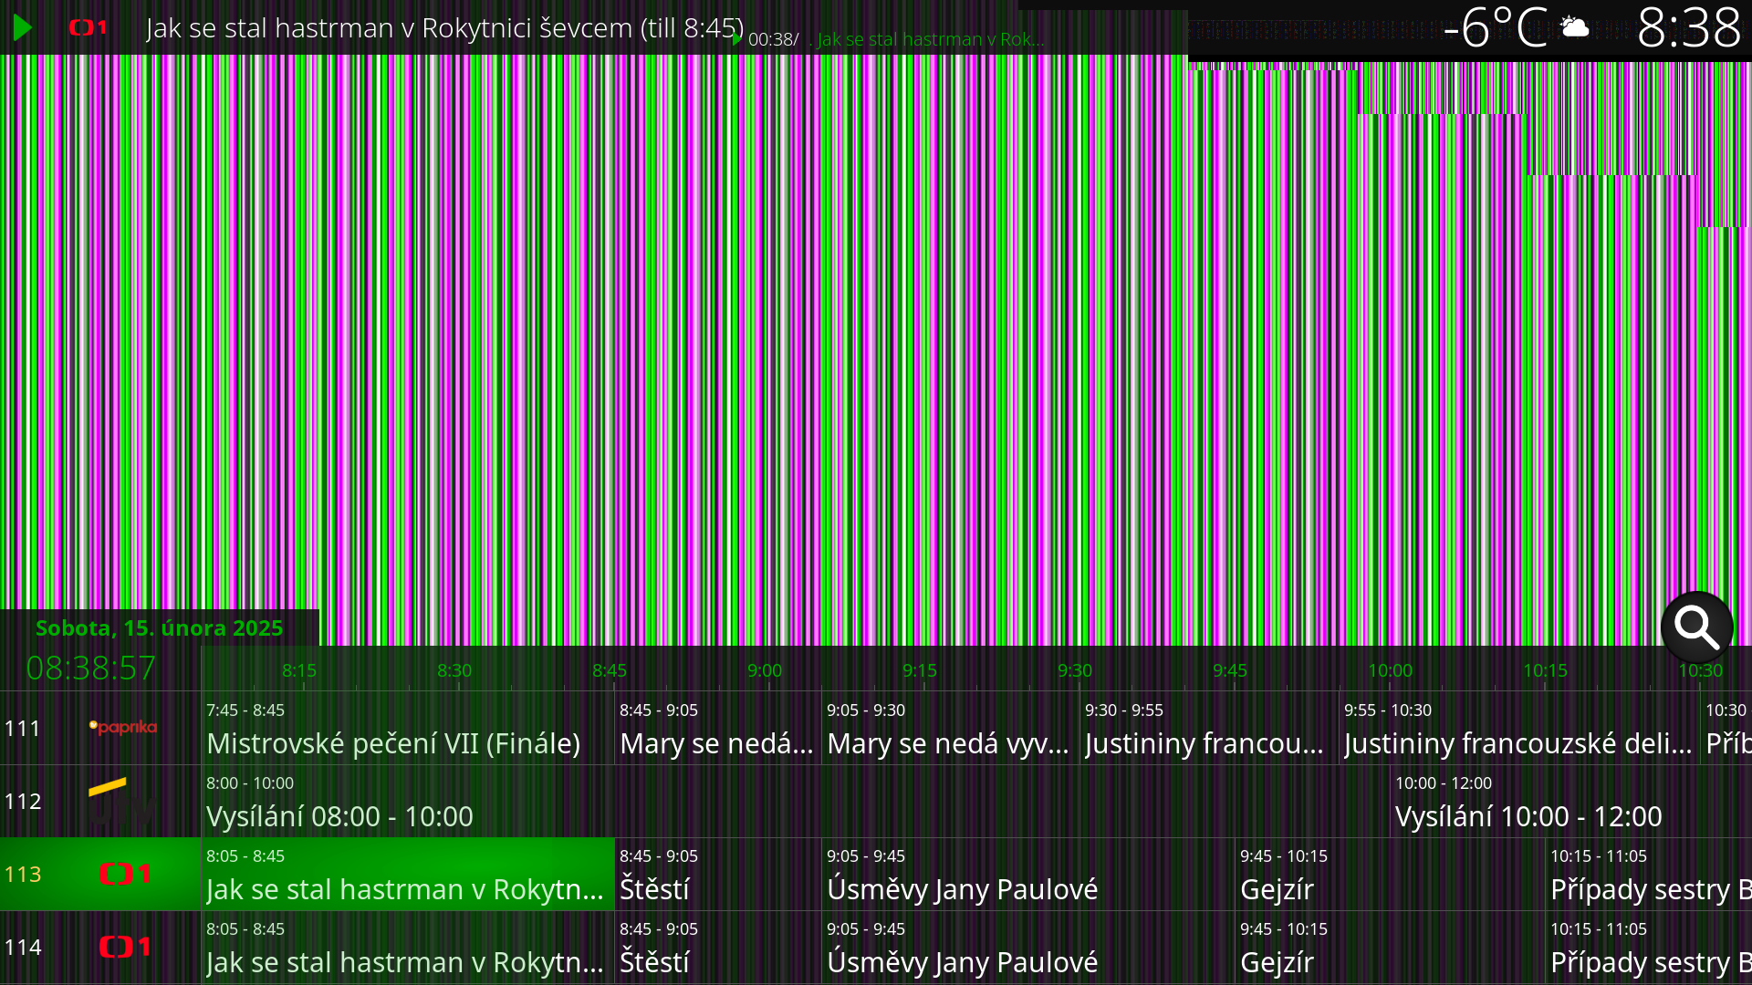Click the 10:00 timeline marker
This screenshot has width=1752, height=985.
tap(1390, 670)
